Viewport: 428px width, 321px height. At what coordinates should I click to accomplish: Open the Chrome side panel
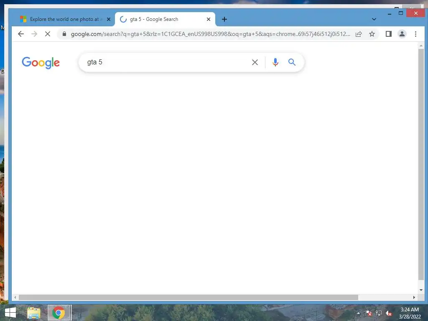[x=388, y=34]
